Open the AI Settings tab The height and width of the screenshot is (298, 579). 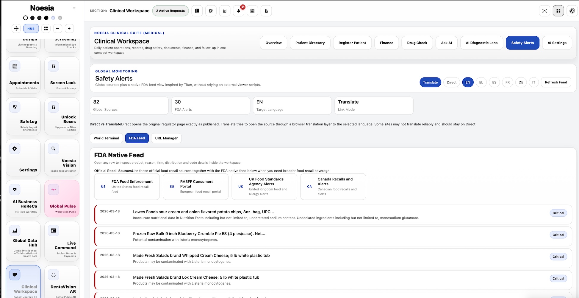557,43
